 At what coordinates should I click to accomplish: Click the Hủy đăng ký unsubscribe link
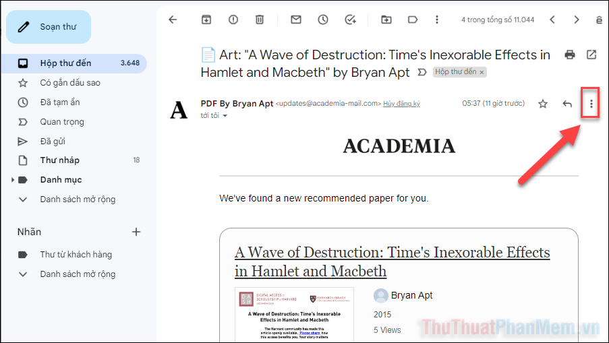pos(401,104)
